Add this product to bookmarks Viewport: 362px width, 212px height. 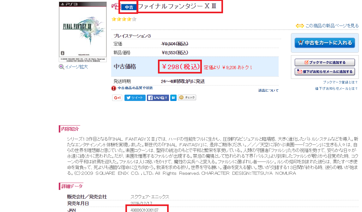pos(325,62)
